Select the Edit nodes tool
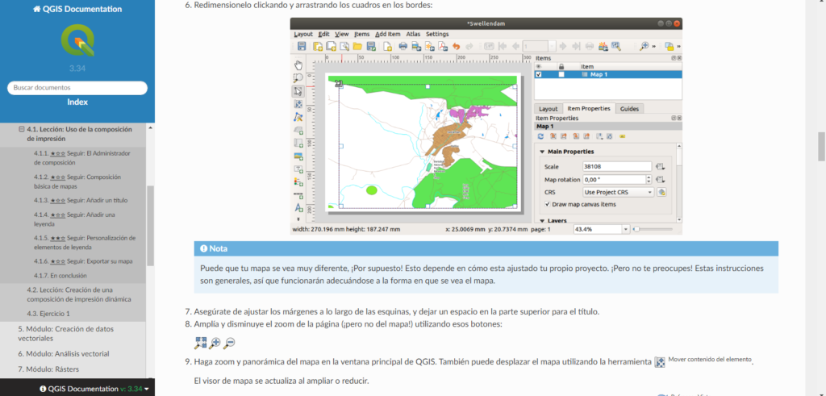 298,117
